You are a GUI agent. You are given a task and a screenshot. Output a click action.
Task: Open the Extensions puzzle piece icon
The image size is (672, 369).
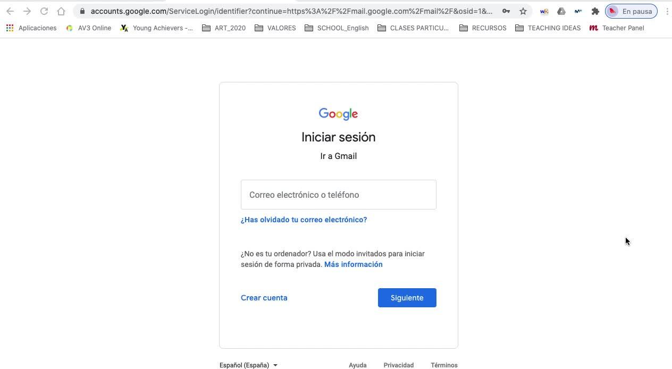pos(595,11)
